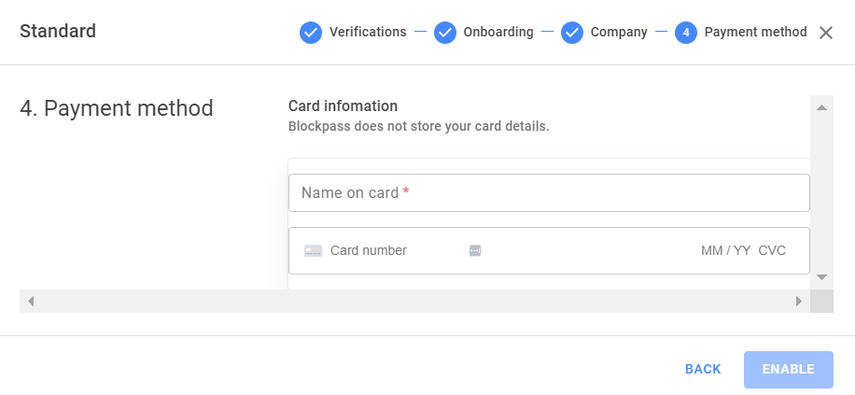Click the ENABLE button
Viewport: 855px width, 395px height.
(x=789, y=370)
